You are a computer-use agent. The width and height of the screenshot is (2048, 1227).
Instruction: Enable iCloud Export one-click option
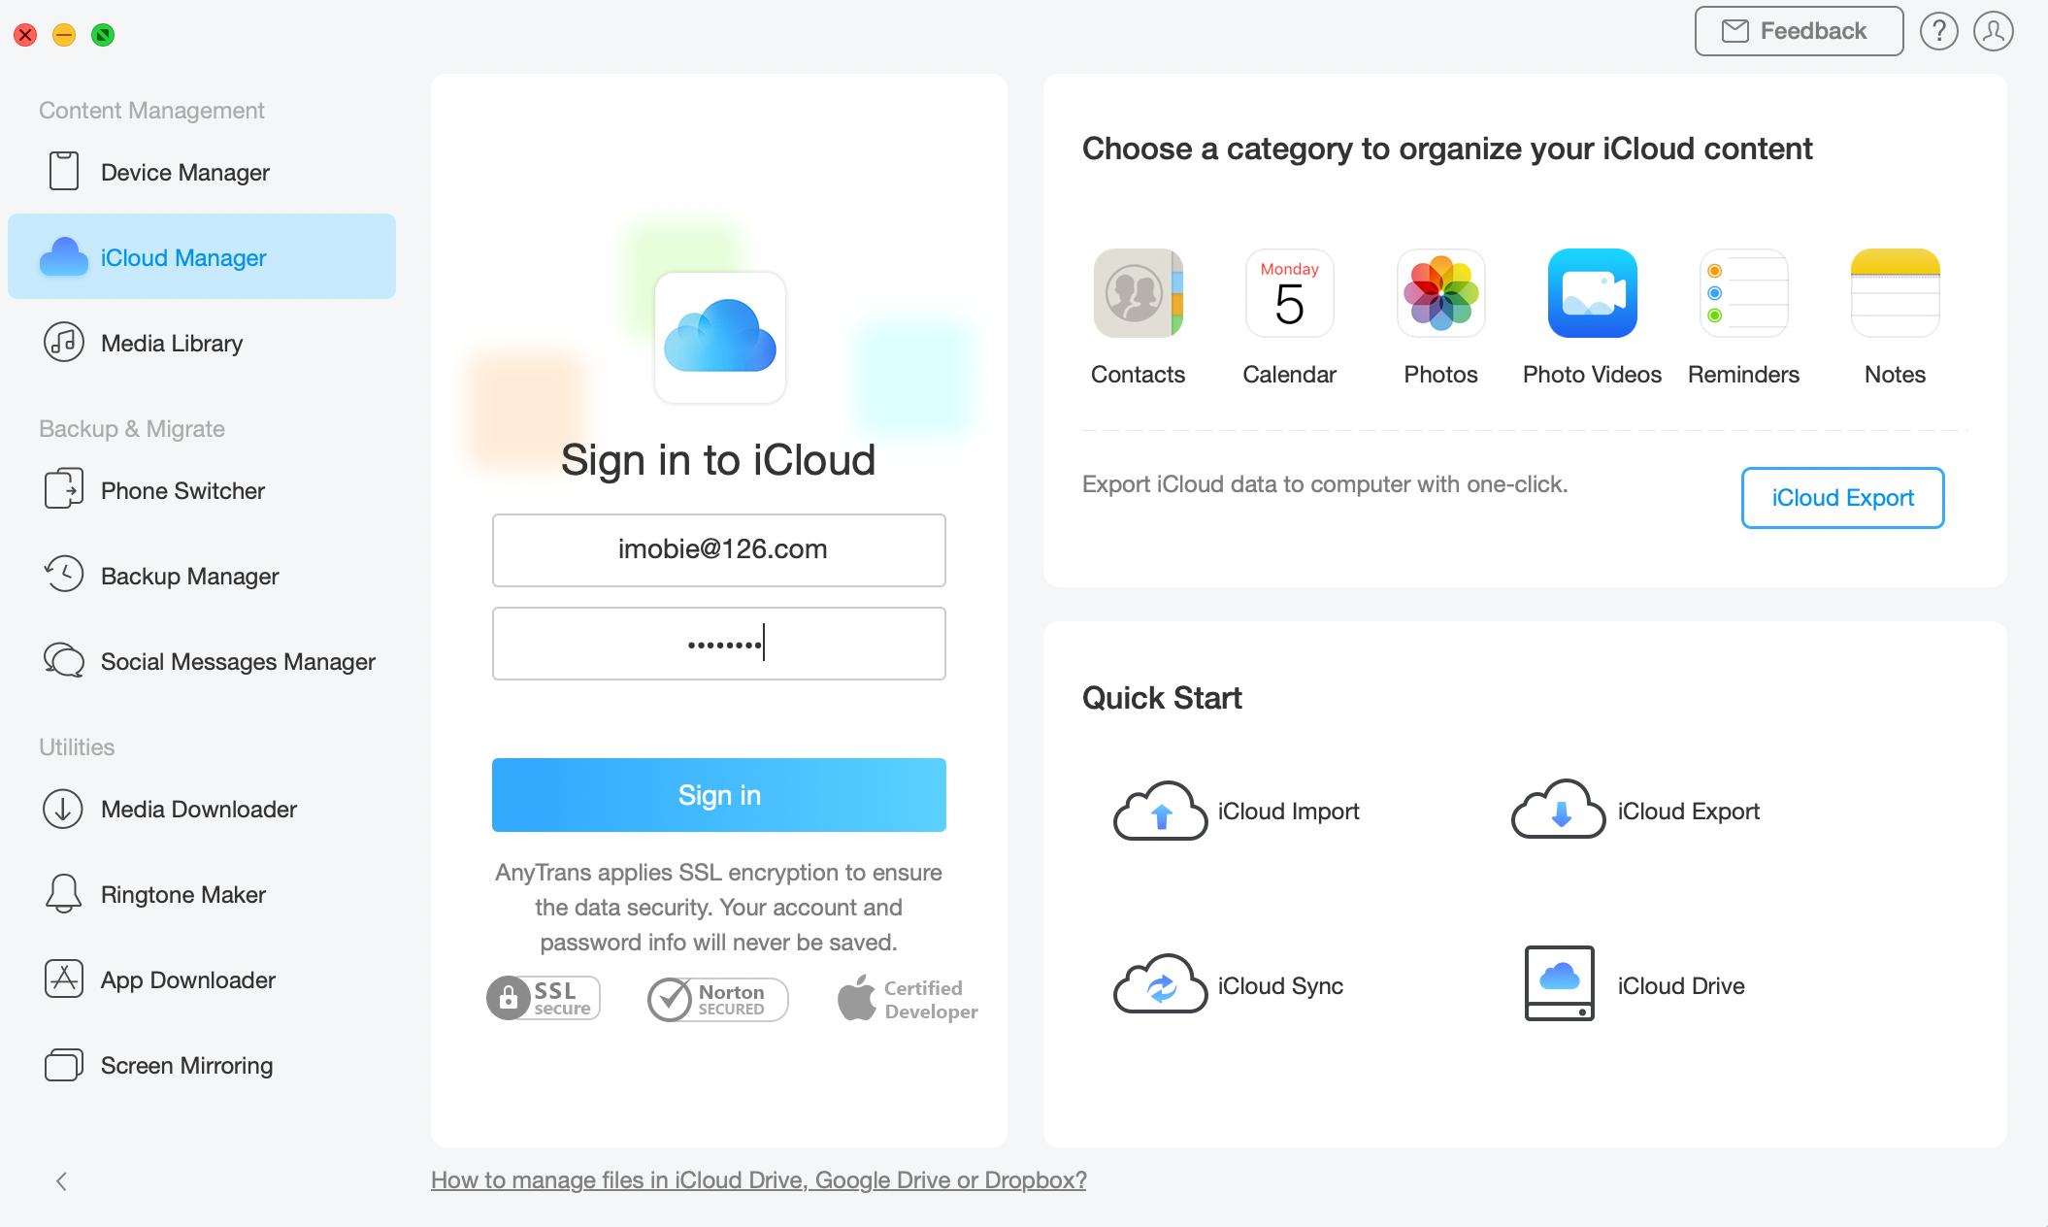pyautogui.click(x=1842, y=497)
